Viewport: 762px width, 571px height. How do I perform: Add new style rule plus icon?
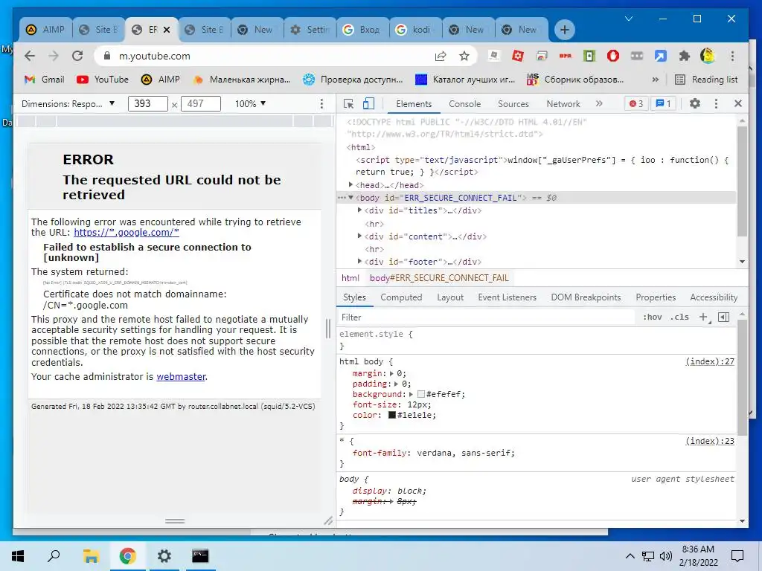coord(703,317)
